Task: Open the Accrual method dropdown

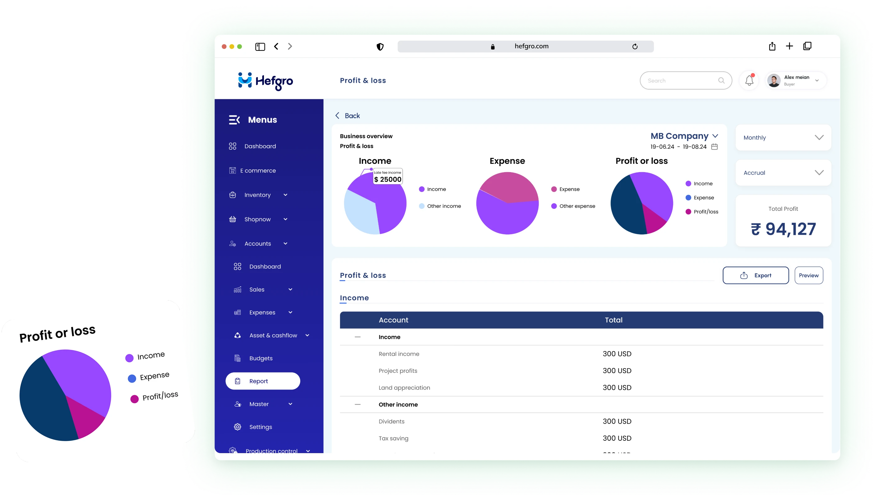Action: [x=783, y=173]
